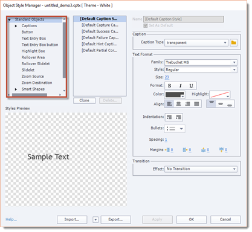Screen dimensions: 252x232
Task: Click the top margin icon
Action: (x=204, y=150)
